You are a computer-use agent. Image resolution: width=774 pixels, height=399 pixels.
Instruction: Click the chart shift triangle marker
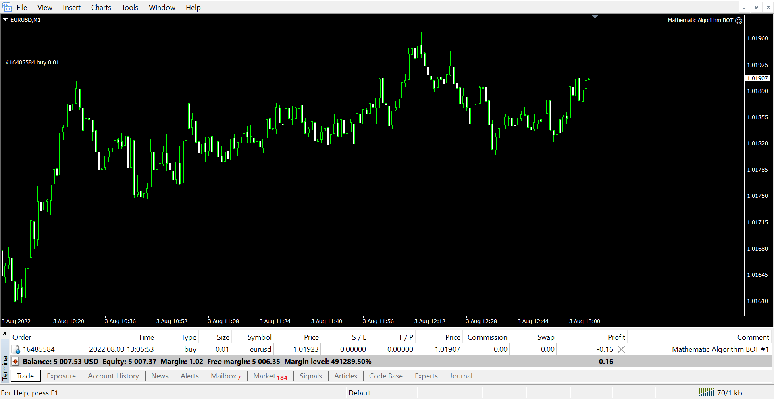595,17
